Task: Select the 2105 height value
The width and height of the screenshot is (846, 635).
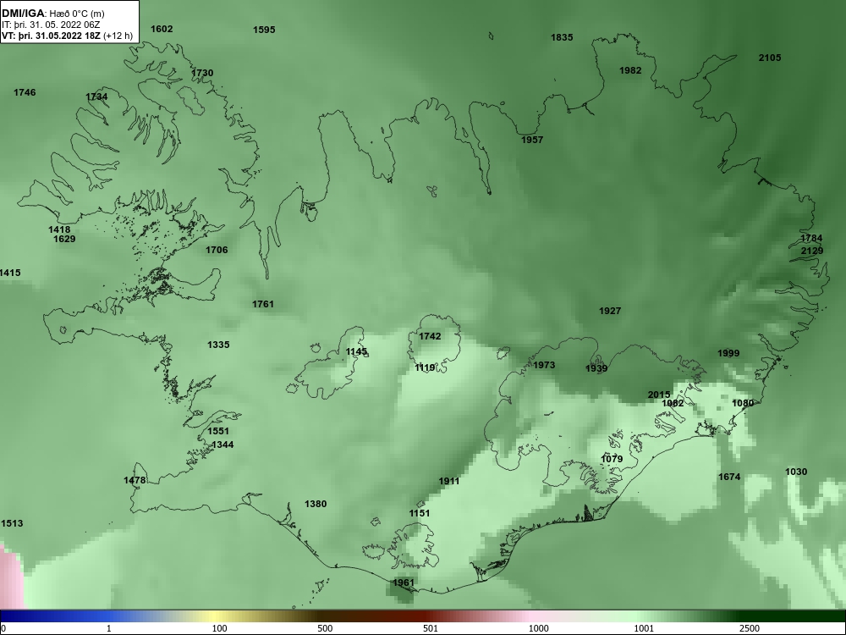Action: point(769,58)
